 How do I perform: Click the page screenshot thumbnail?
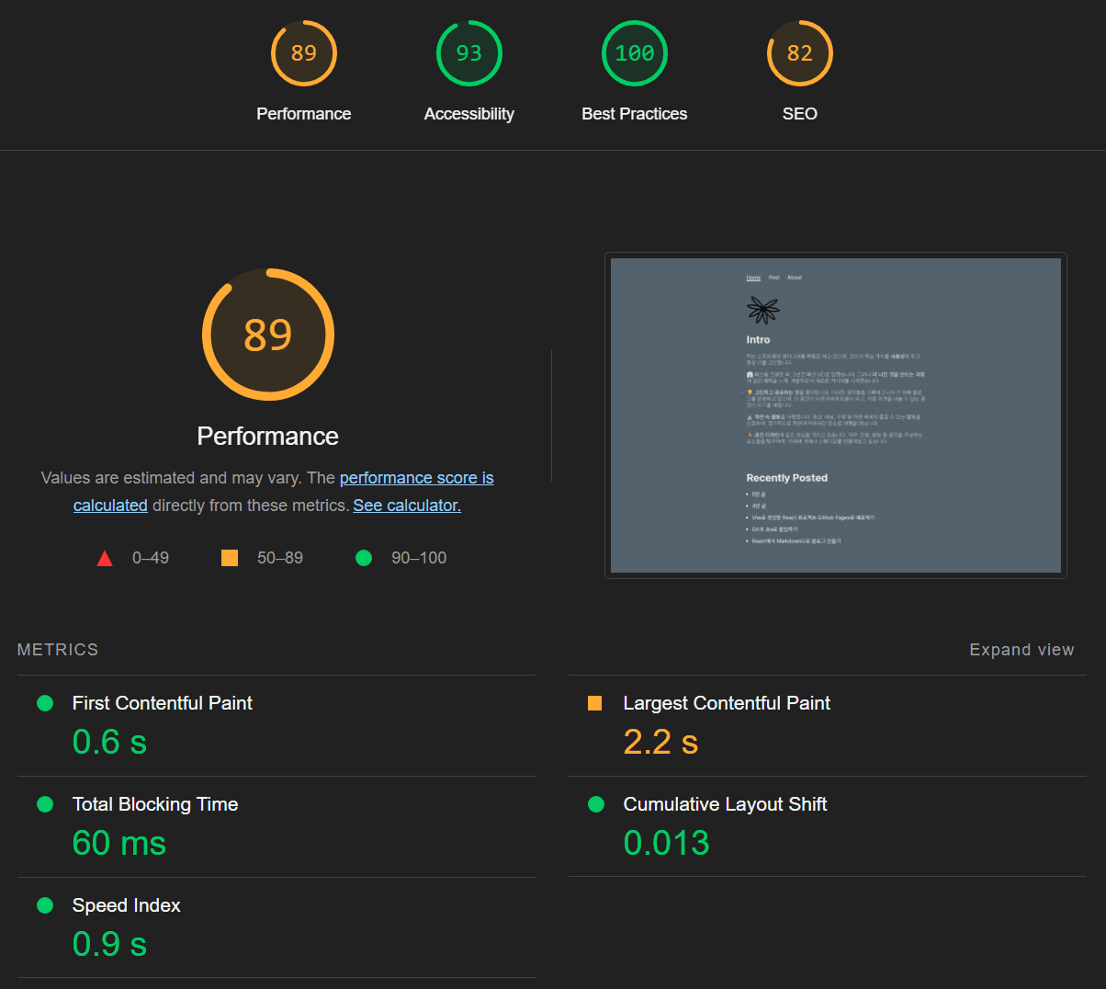tap(835, 415)
